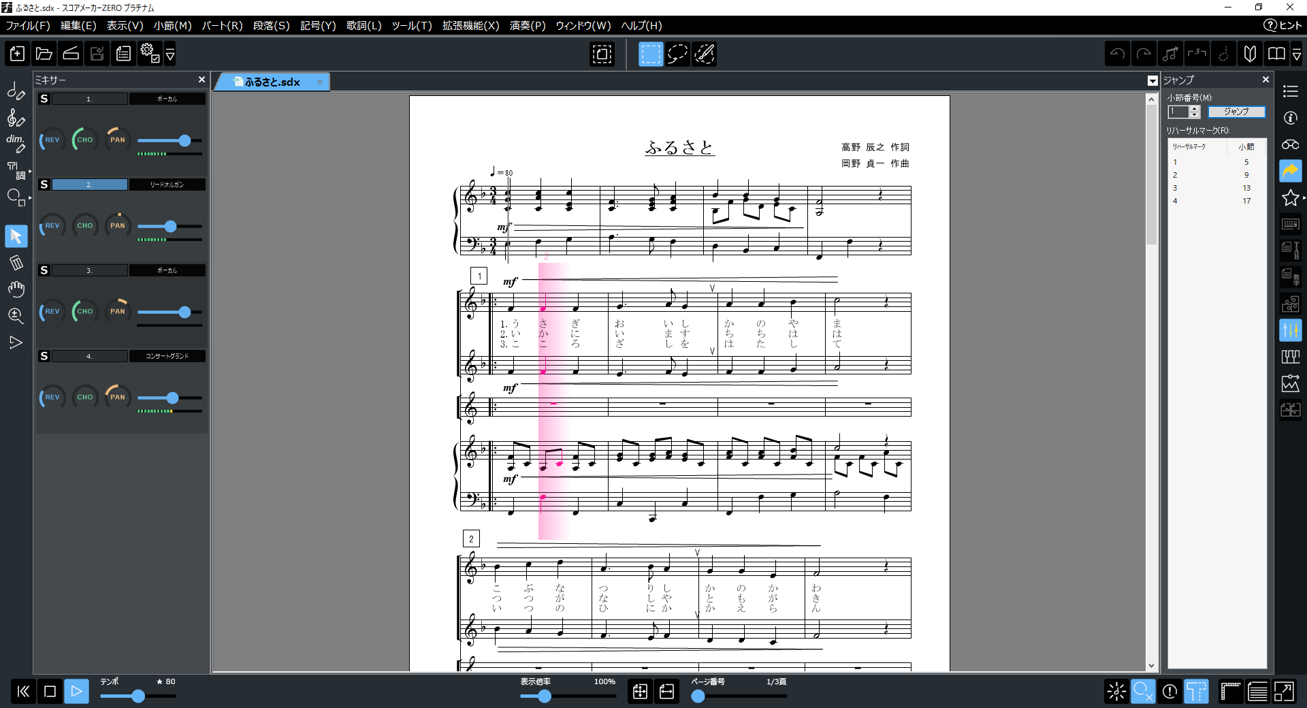Close the ミキサー panel
Screen dimensions: 1307x708
tap(201, 80)
